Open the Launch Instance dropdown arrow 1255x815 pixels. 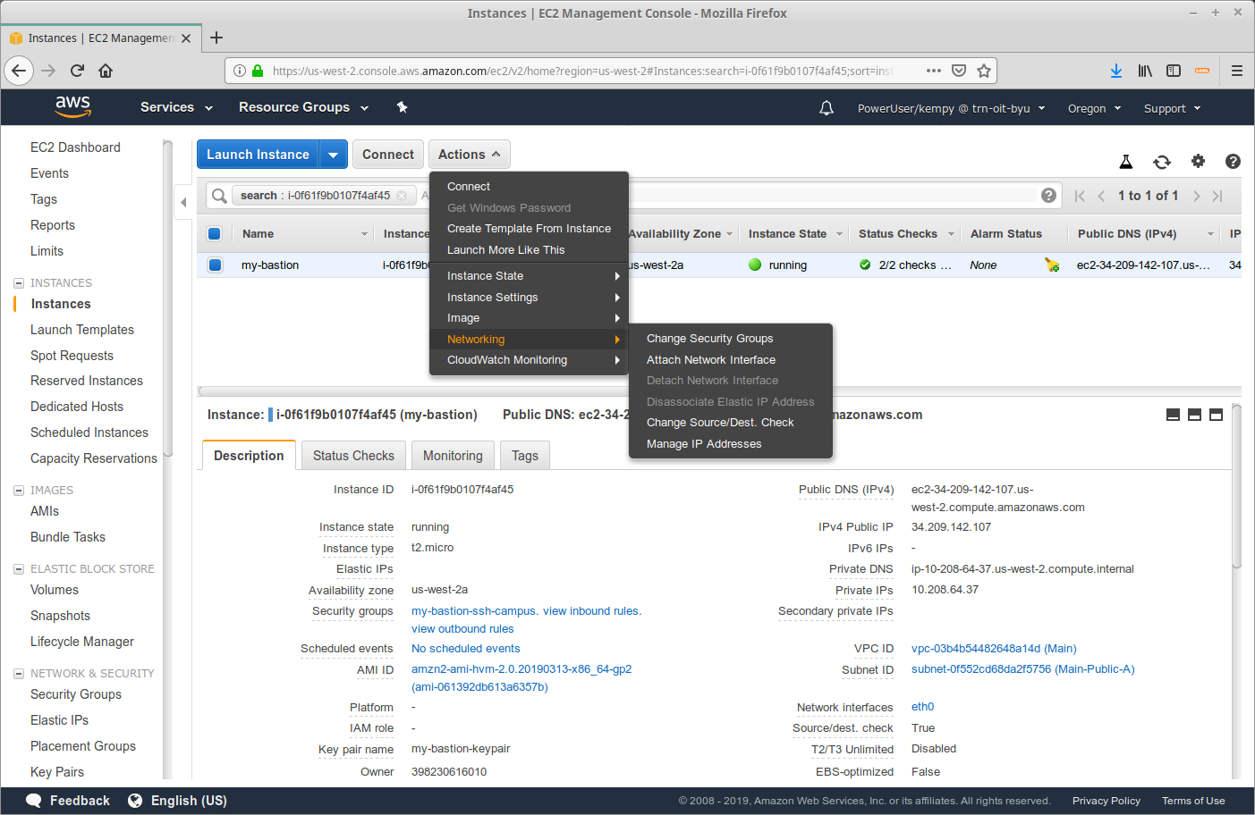pos(334,155)
